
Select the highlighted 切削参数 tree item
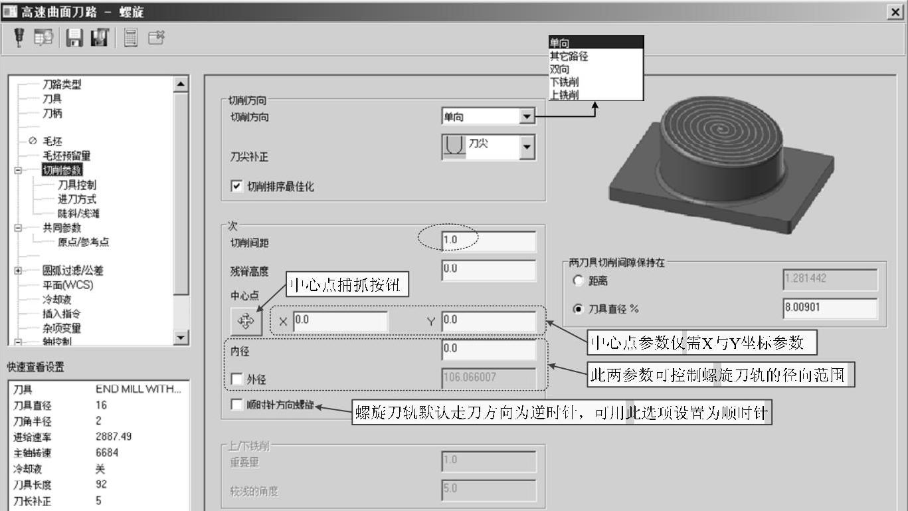click(62, 169)
